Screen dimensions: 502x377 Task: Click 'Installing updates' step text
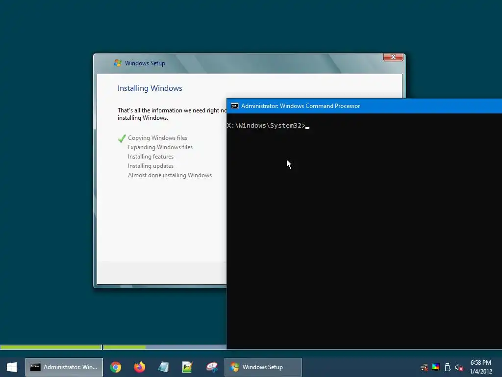coord(151,166)
